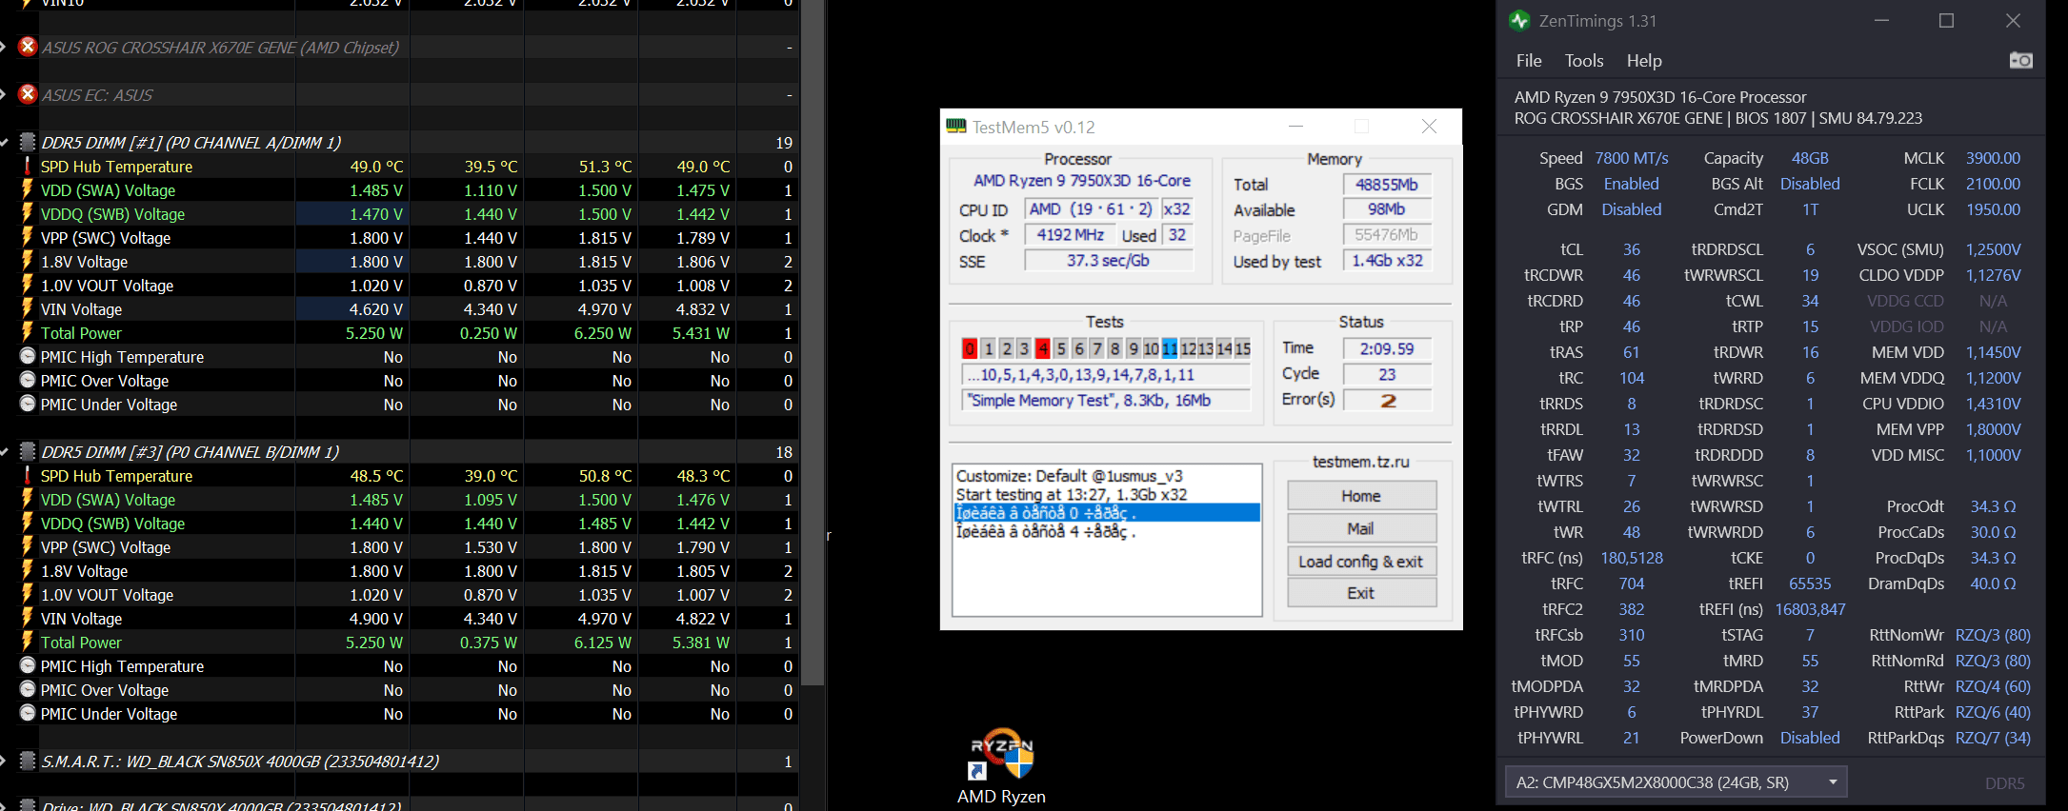Select highlighted error log line for test 0
The width and height of the screenshot is (2068, 811).
point(1107,513)
